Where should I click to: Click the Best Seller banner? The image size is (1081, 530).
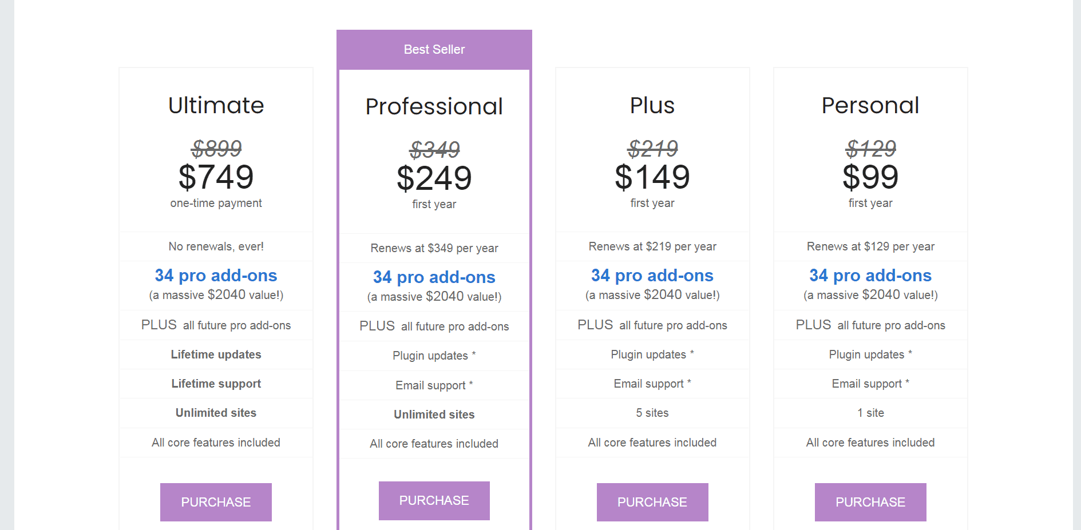tap(434, 49)
